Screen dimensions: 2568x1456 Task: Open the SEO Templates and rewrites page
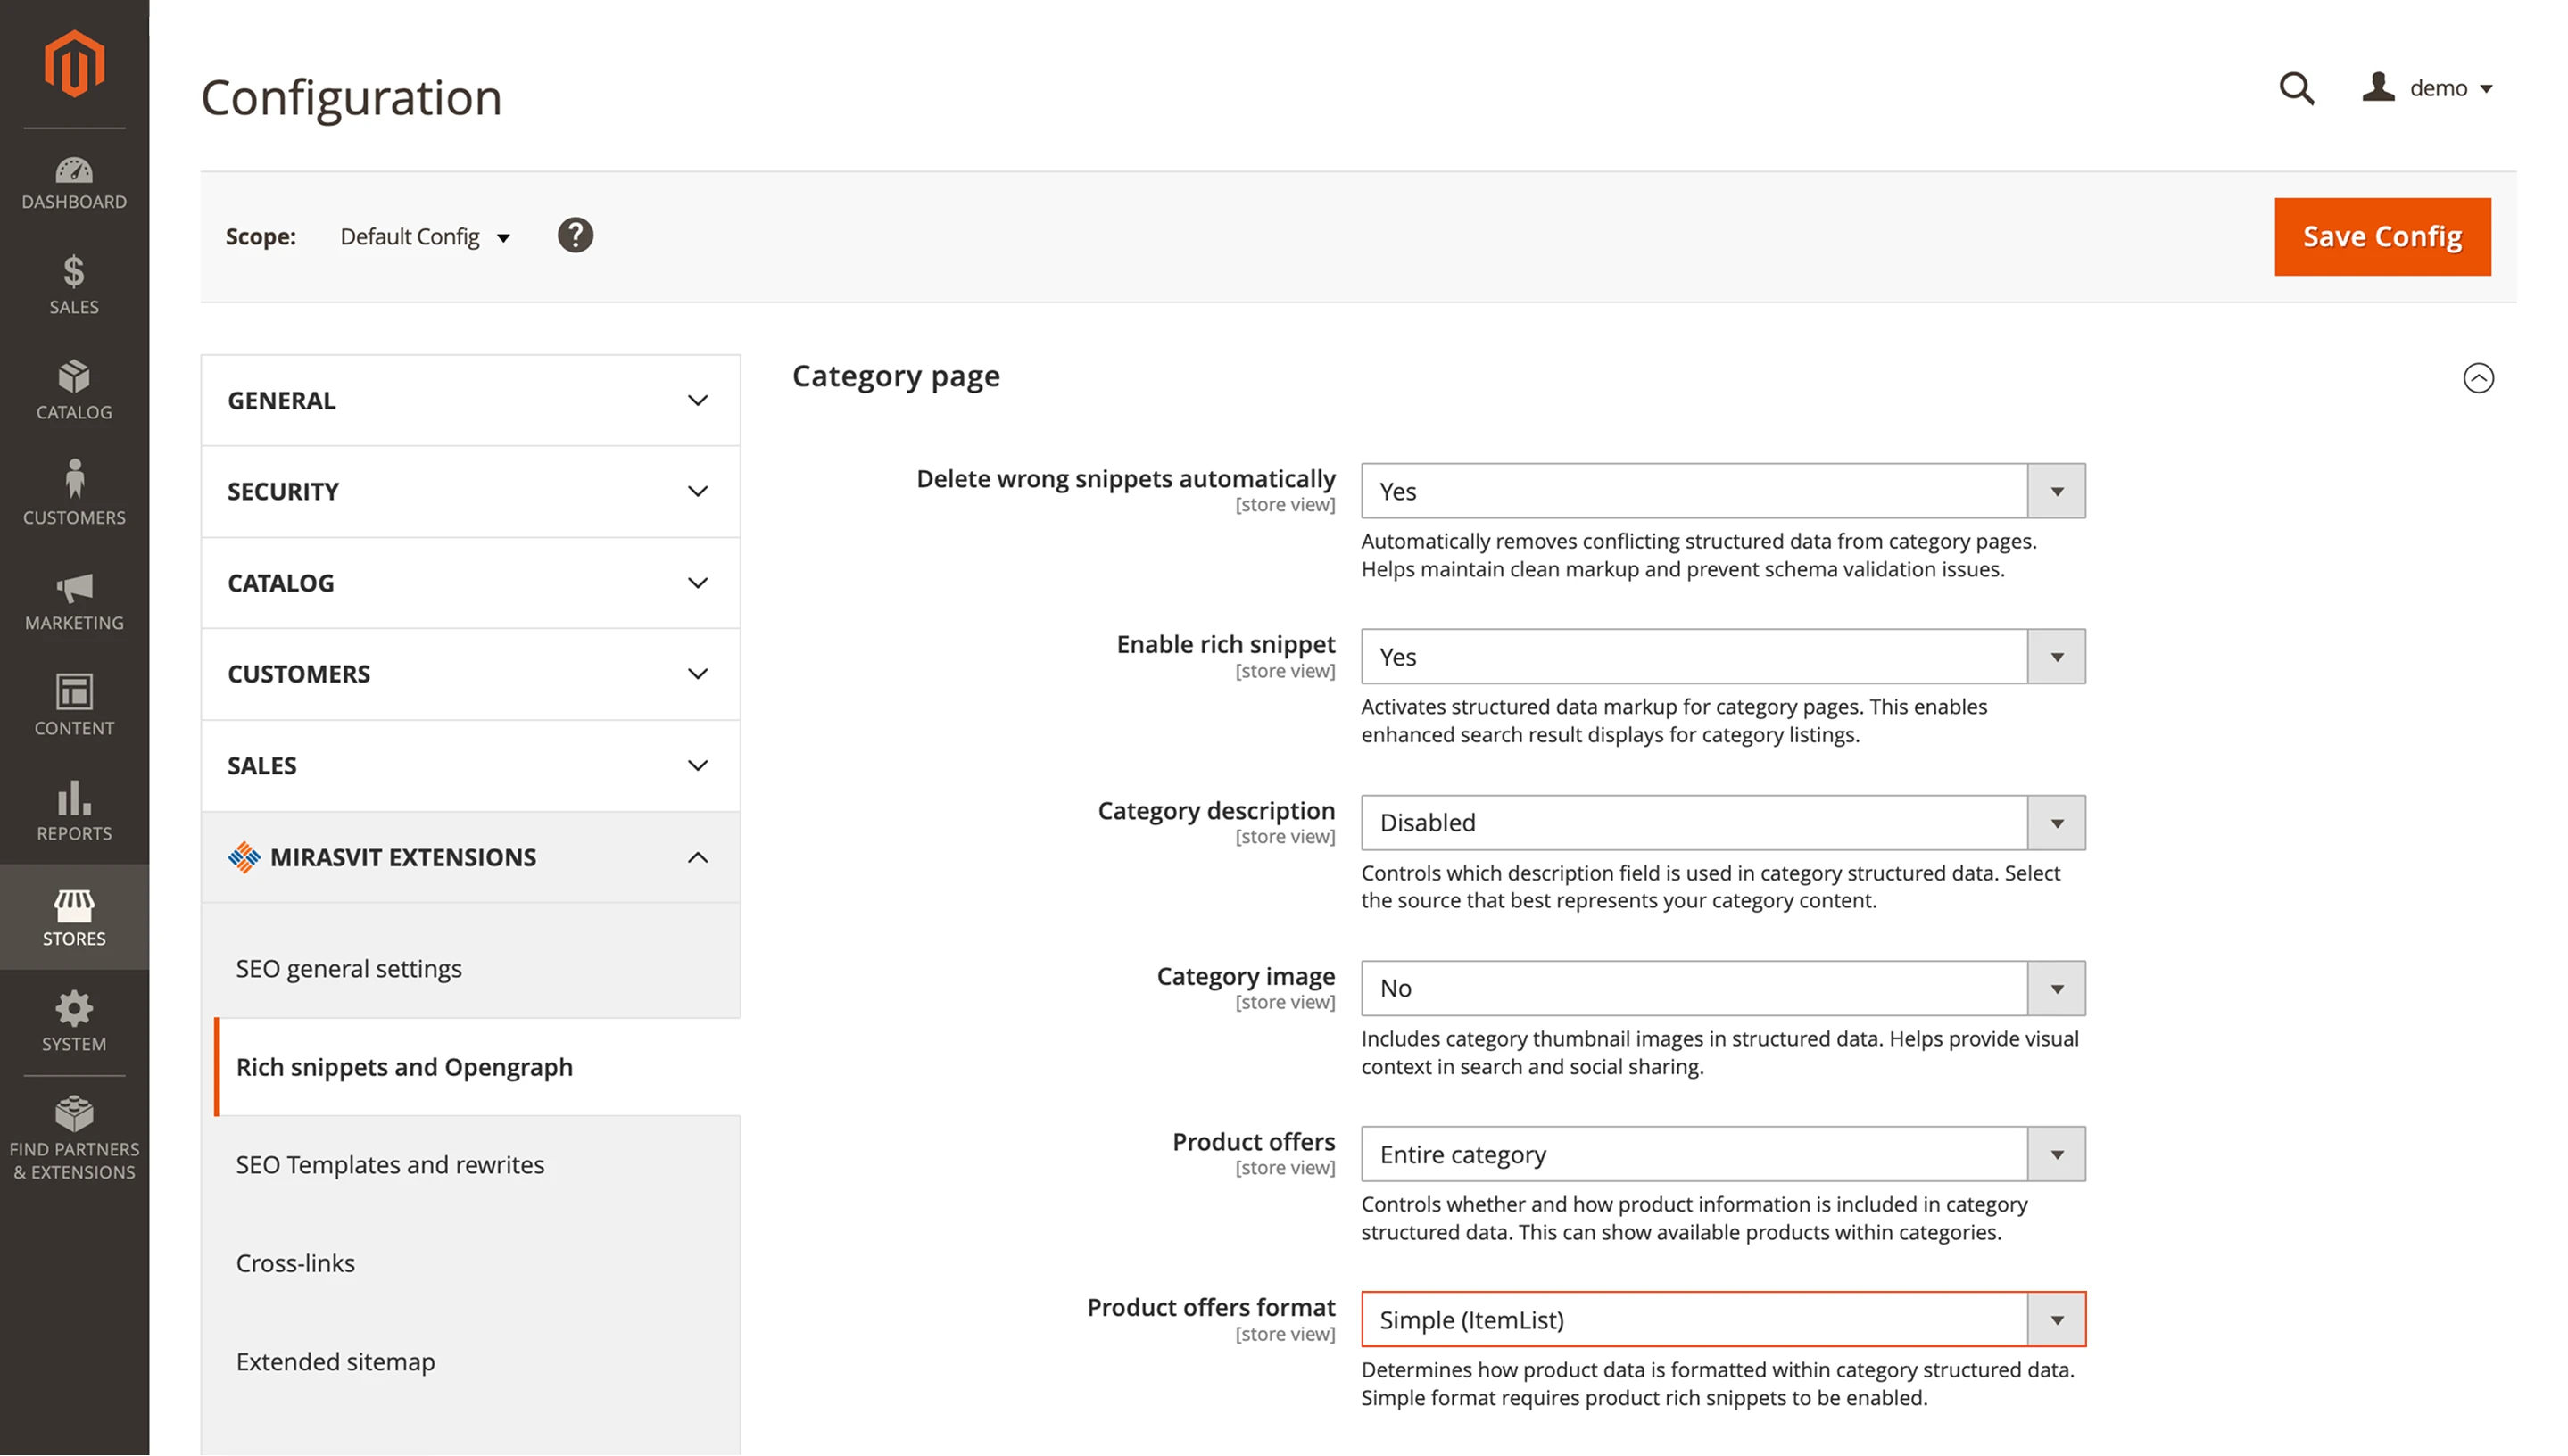(x=390, y=1164)
